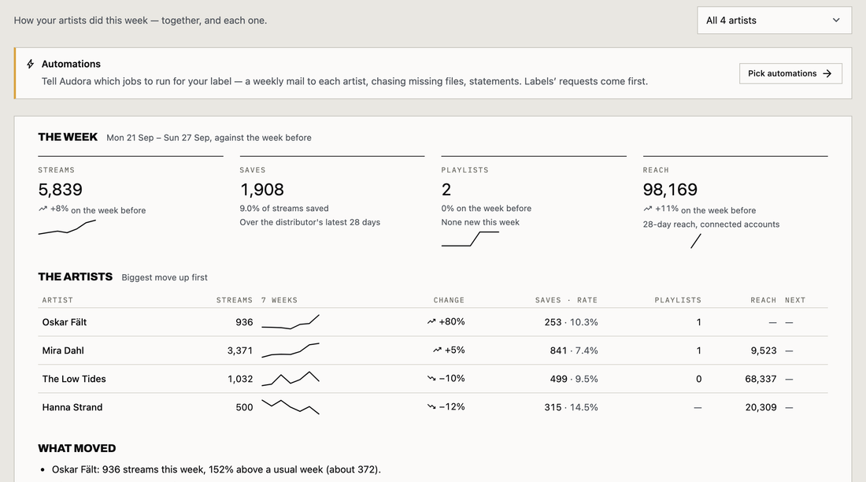This screenshot has width=866, height=482.
Task: Click the upward trend icon beside +11%
Action: coord(648,209)
